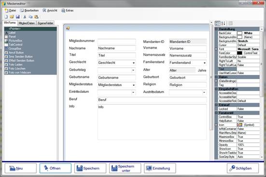Viewport: 266px width, 177px height.
Task: Click the property pages icon
Action: coord(230,23)
